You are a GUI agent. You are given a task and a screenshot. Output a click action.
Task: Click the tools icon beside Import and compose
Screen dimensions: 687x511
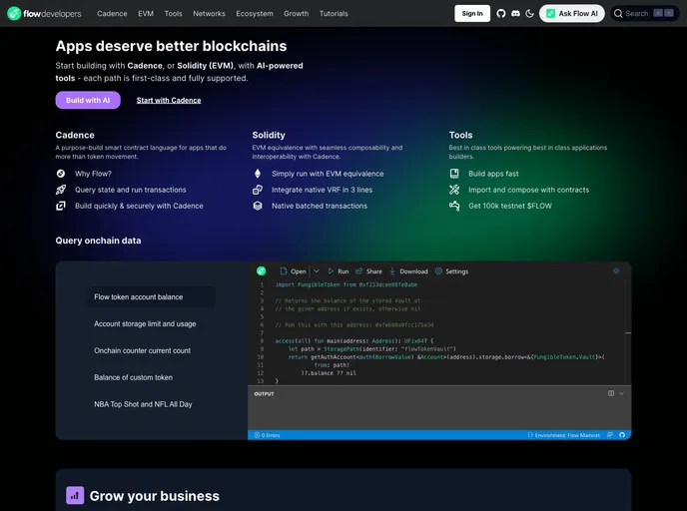tap(454, 190)
